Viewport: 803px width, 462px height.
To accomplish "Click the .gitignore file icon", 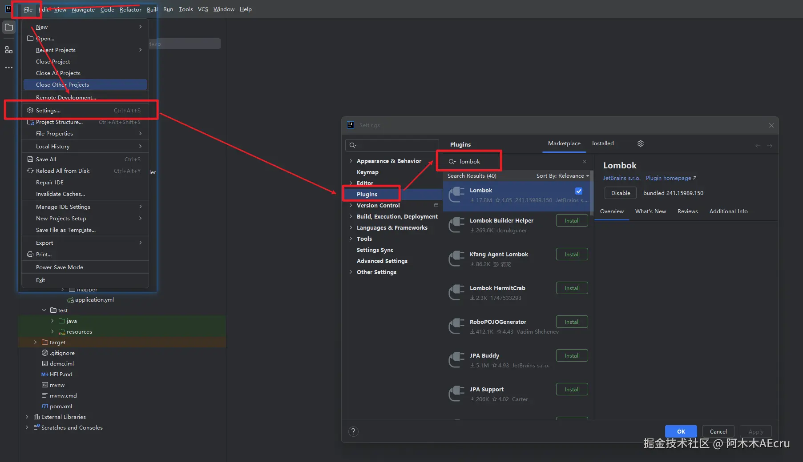I will coord(45,353).
